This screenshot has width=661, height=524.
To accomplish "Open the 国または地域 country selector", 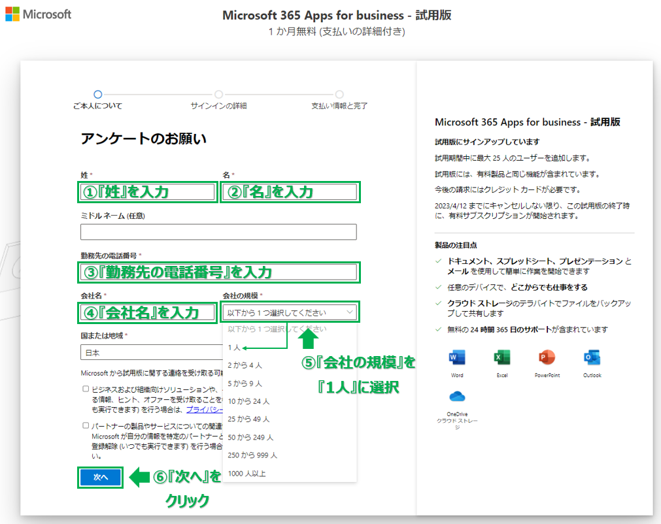I will [152, 353].
